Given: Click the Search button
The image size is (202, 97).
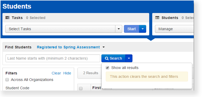Looking at the screenshot, I should [x=113, y=58].
